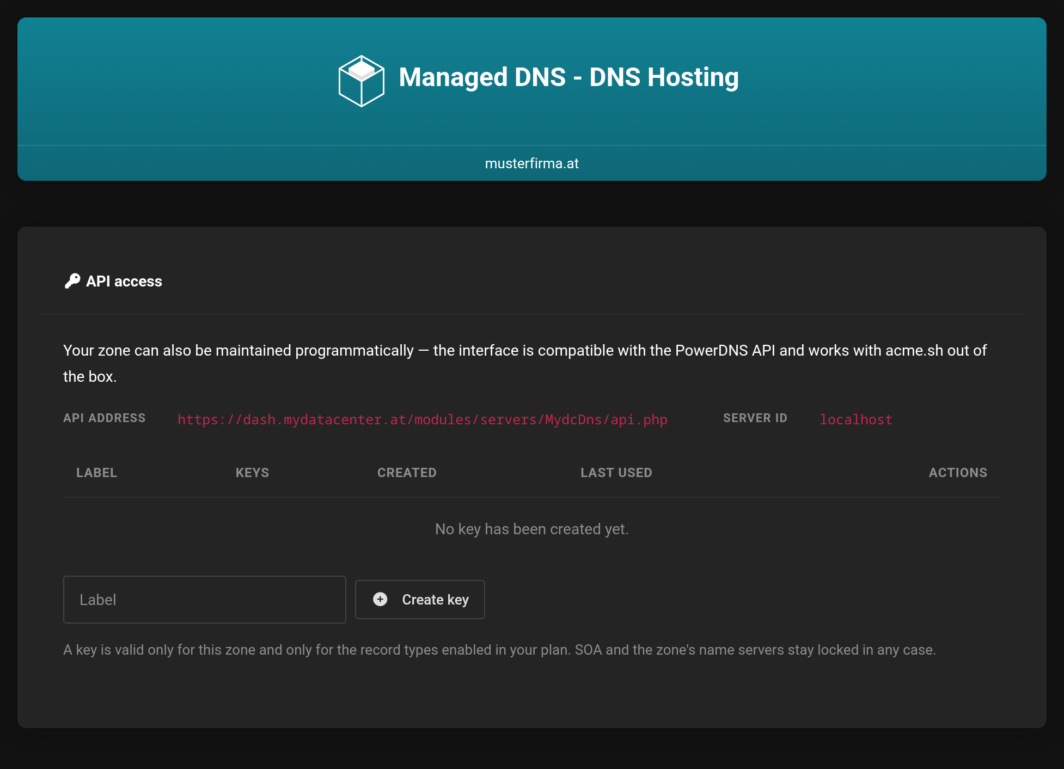The image size is (1064, 769).
Task: Click the cube logo icon in header
Action: click(361, 81)
